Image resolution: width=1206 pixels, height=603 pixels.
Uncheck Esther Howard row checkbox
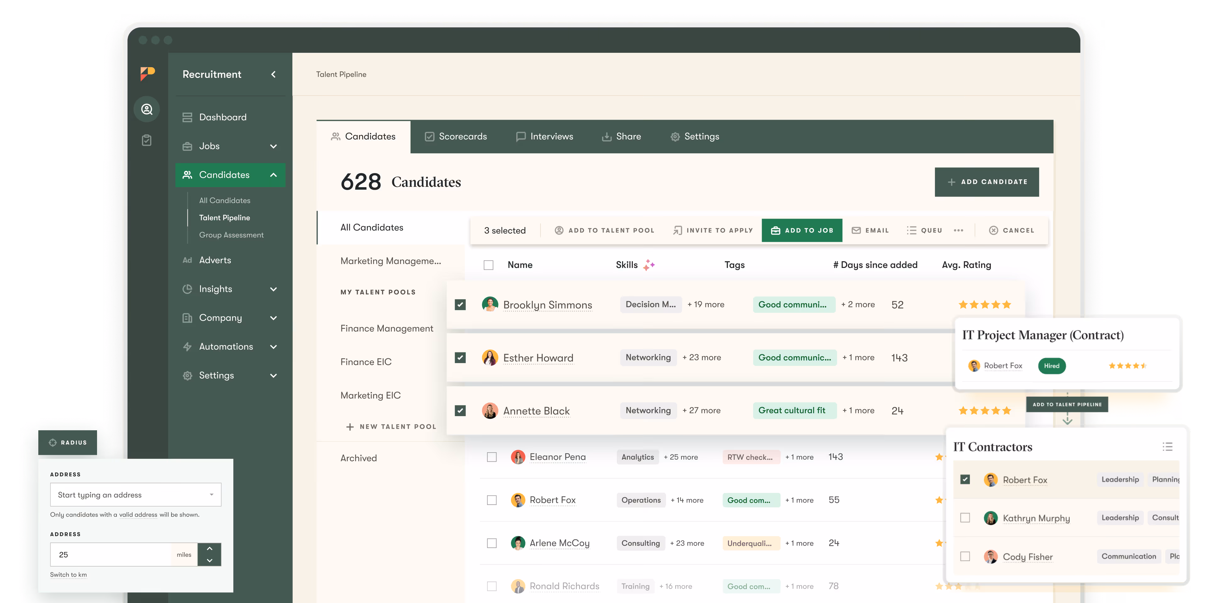[x=460, y=358]
